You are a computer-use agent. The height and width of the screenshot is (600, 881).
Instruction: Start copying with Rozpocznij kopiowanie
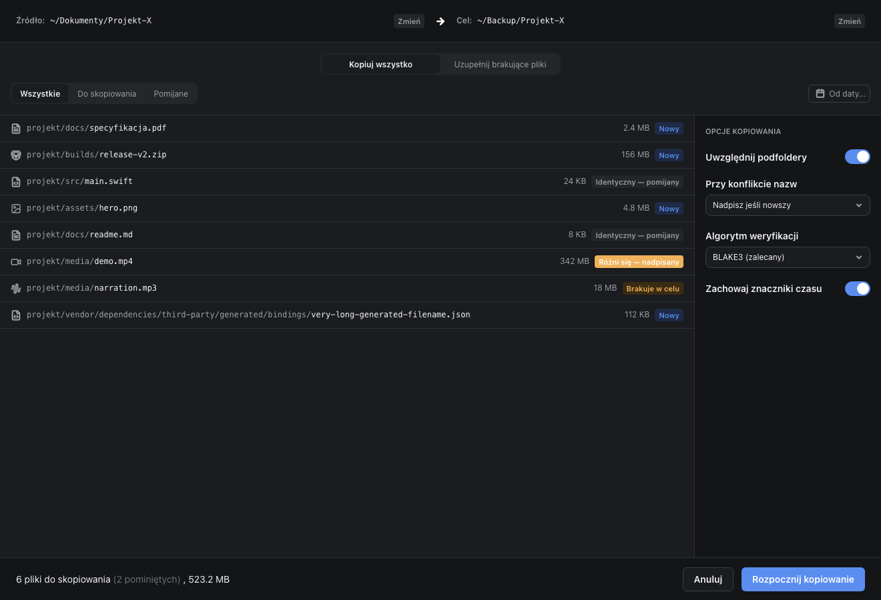tap(803, 579)
